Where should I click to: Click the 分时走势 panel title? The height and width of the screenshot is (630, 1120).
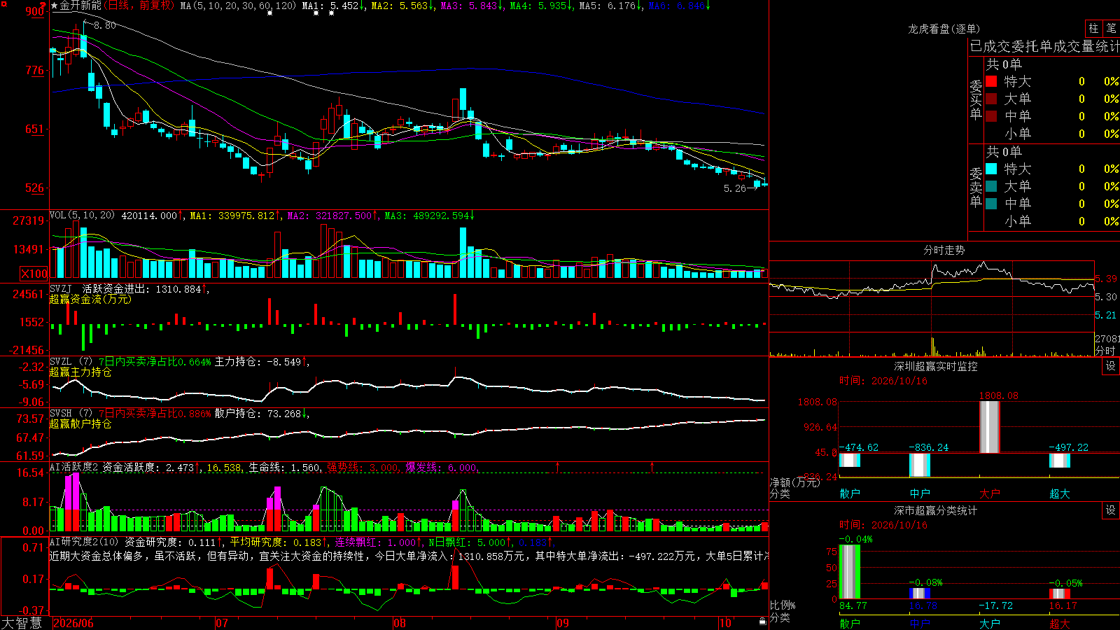click(x=944, y=250)
